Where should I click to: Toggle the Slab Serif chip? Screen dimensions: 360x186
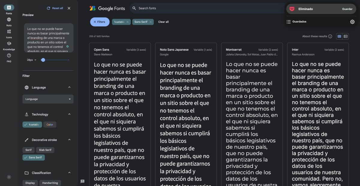click(45, 150)
